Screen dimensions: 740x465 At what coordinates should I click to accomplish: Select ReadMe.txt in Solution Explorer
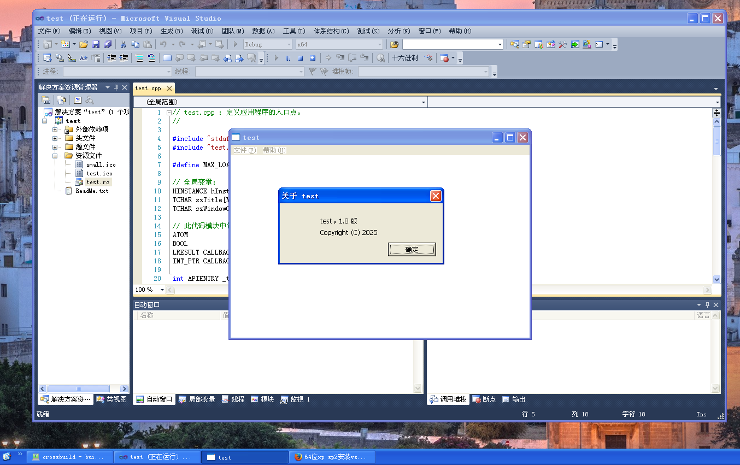92,191
